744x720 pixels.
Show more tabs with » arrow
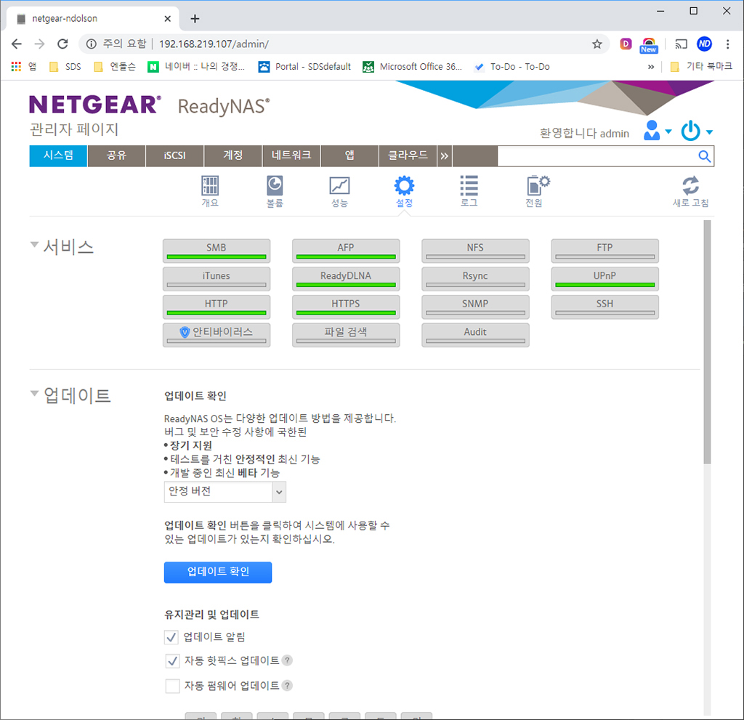[444, 156]
